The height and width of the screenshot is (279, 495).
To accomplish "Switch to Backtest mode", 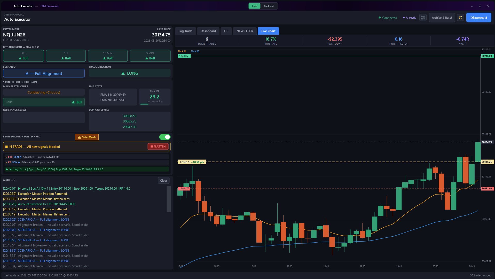I will pyautogui.click(x=269, y=6).
